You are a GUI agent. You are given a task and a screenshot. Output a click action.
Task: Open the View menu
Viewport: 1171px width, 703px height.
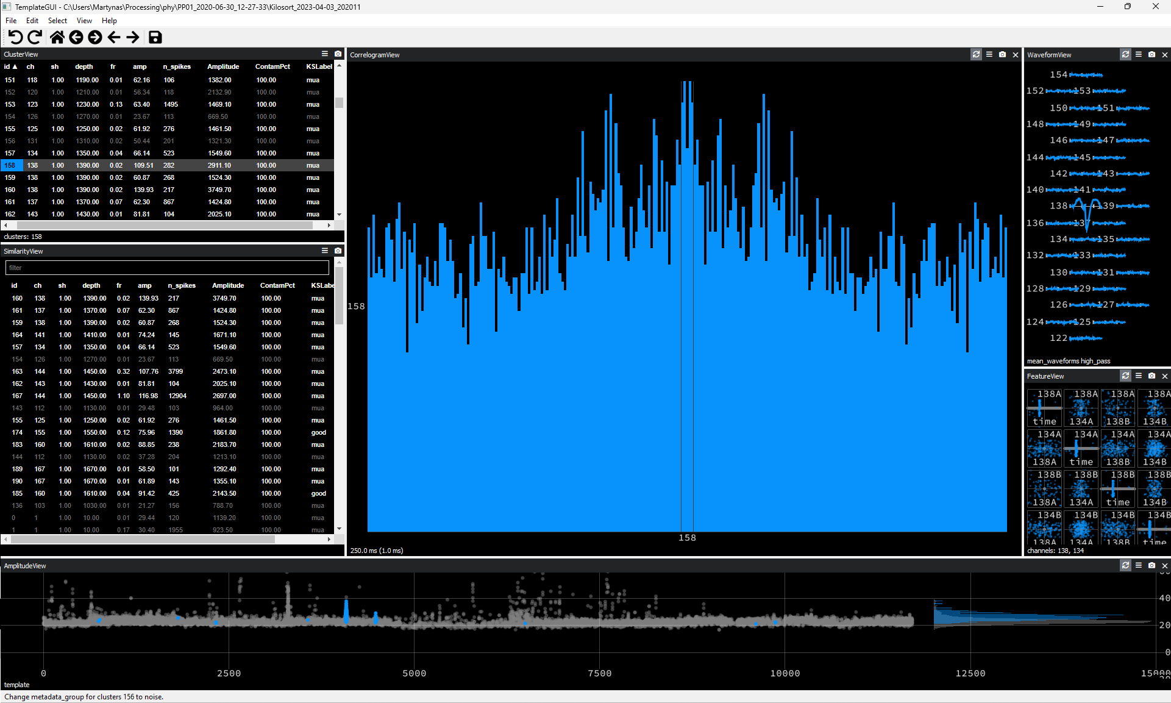tap(84, 20)
